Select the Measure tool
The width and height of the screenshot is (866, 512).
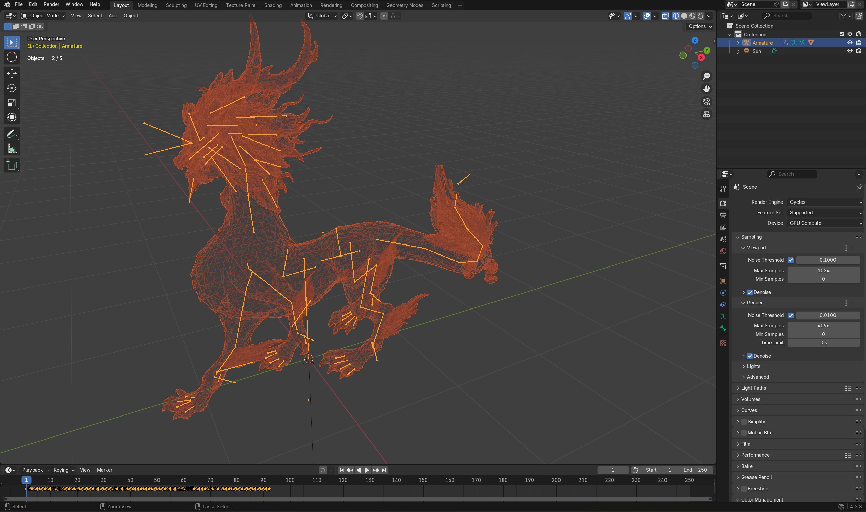pos(12,149)
